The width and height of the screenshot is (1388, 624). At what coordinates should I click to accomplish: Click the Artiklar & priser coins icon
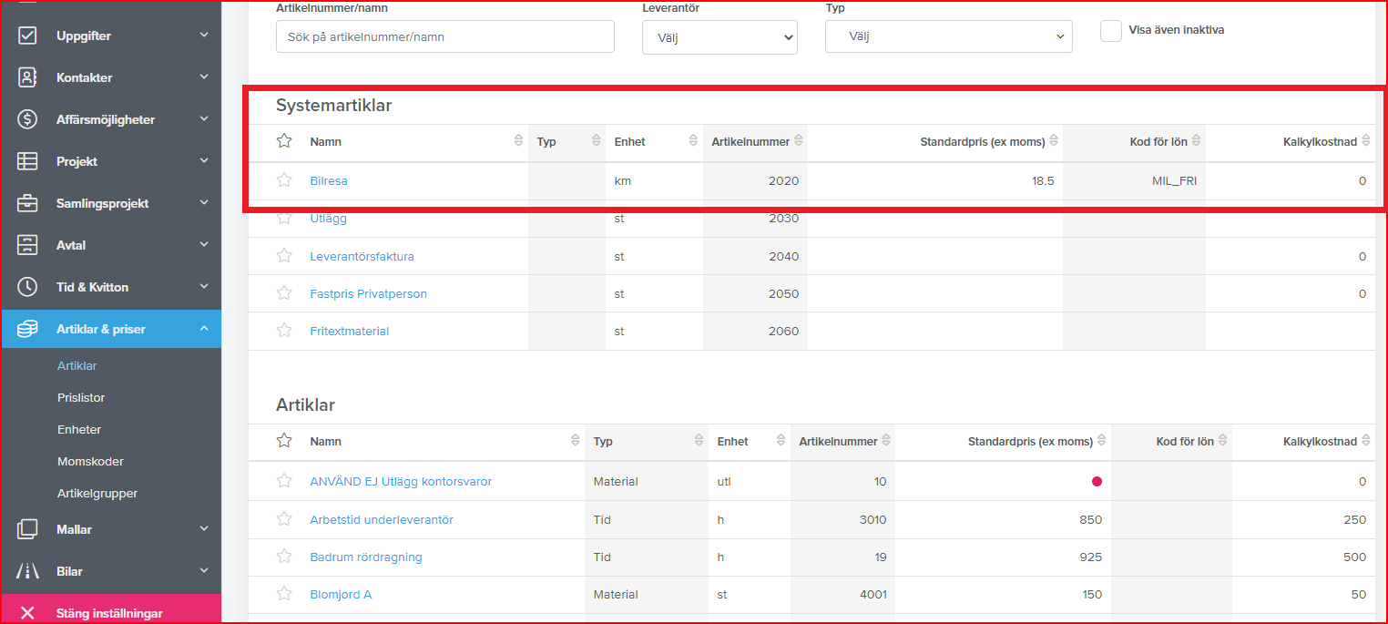27,329
